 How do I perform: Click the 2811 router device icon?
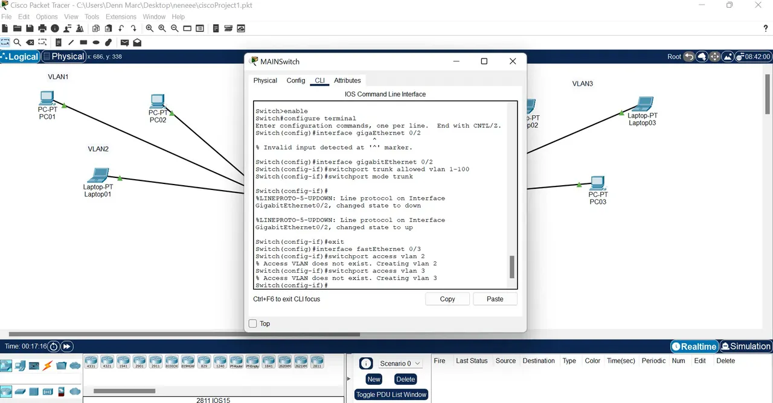[x=317, y=362]
